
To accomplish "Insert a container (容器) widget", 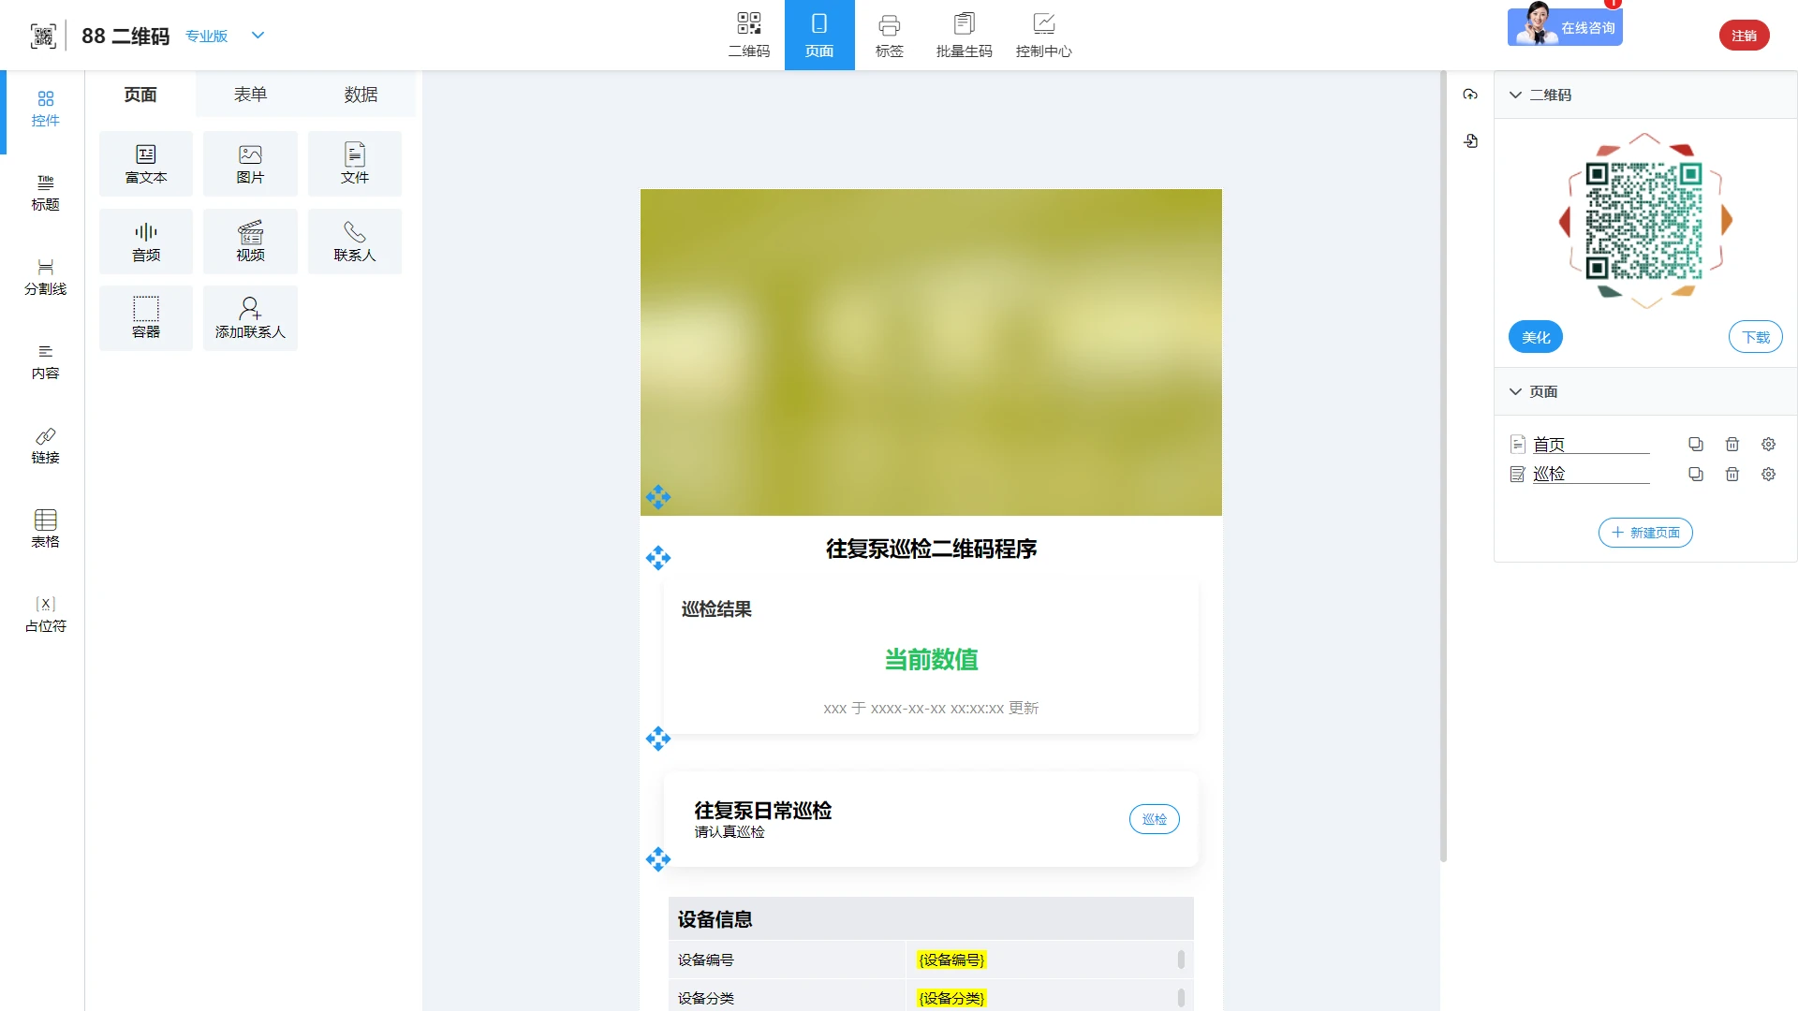I will point(146,318).
